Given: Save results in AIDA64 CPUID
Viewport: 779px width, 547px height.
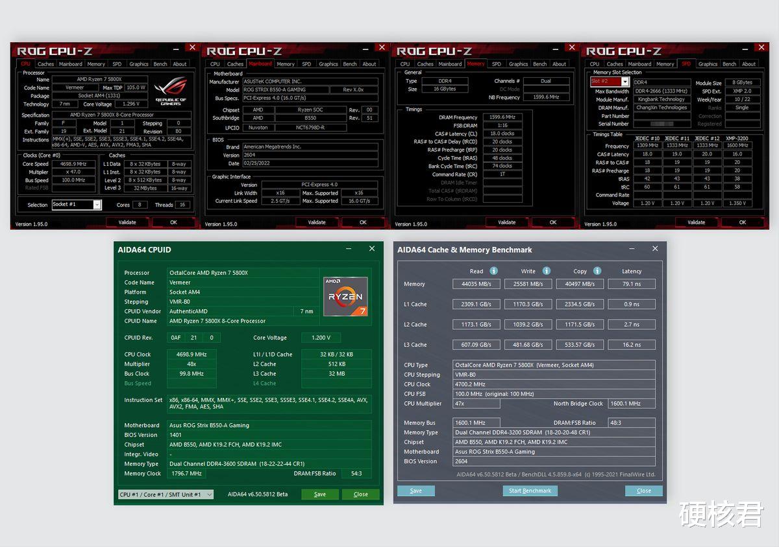Looking at the screenshot, I should [320, 494].
